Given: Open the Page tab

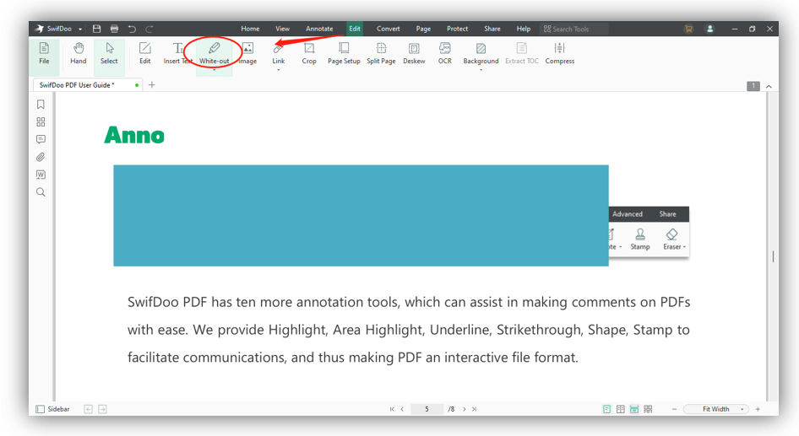Looking at the screenshot, I should tap(423, 29).
